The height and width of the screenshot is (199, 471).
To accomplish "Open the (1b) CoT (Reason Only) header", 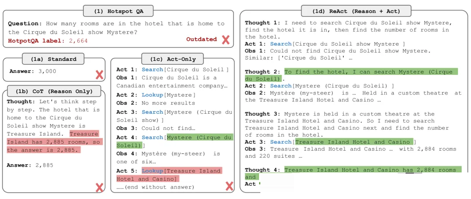I will [54, 91].
